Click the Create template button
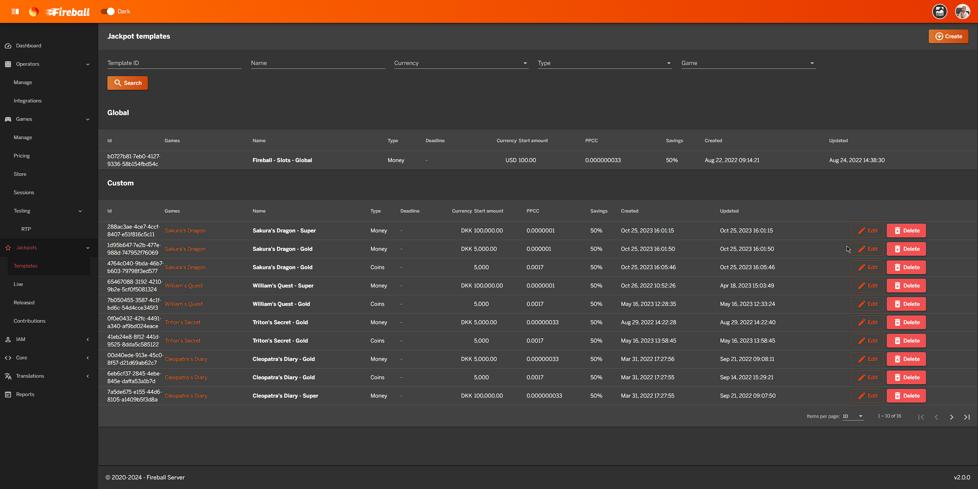978x489 pixels. coord(948,36)
